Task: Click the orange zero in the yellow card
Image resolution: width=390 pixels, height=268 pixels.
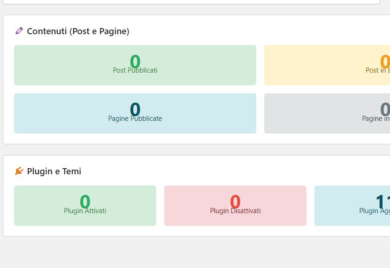Action: tap(385, 61)
